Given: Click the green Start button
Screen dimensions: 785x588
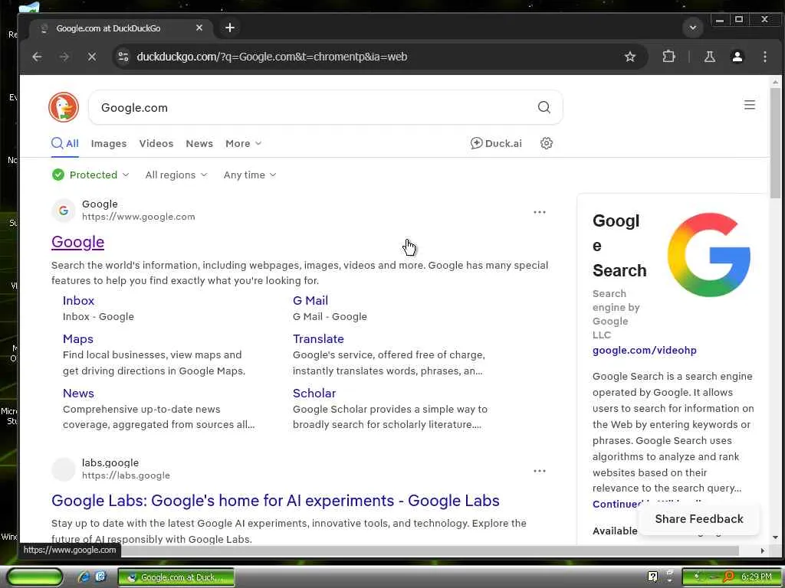Looking at the screenshot, I should [34, 577].
